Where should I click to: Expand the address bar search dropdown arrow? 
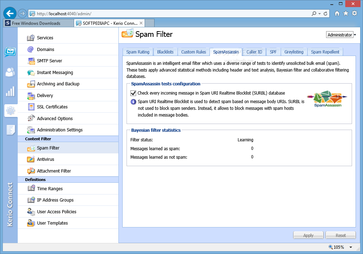[319, 14]
